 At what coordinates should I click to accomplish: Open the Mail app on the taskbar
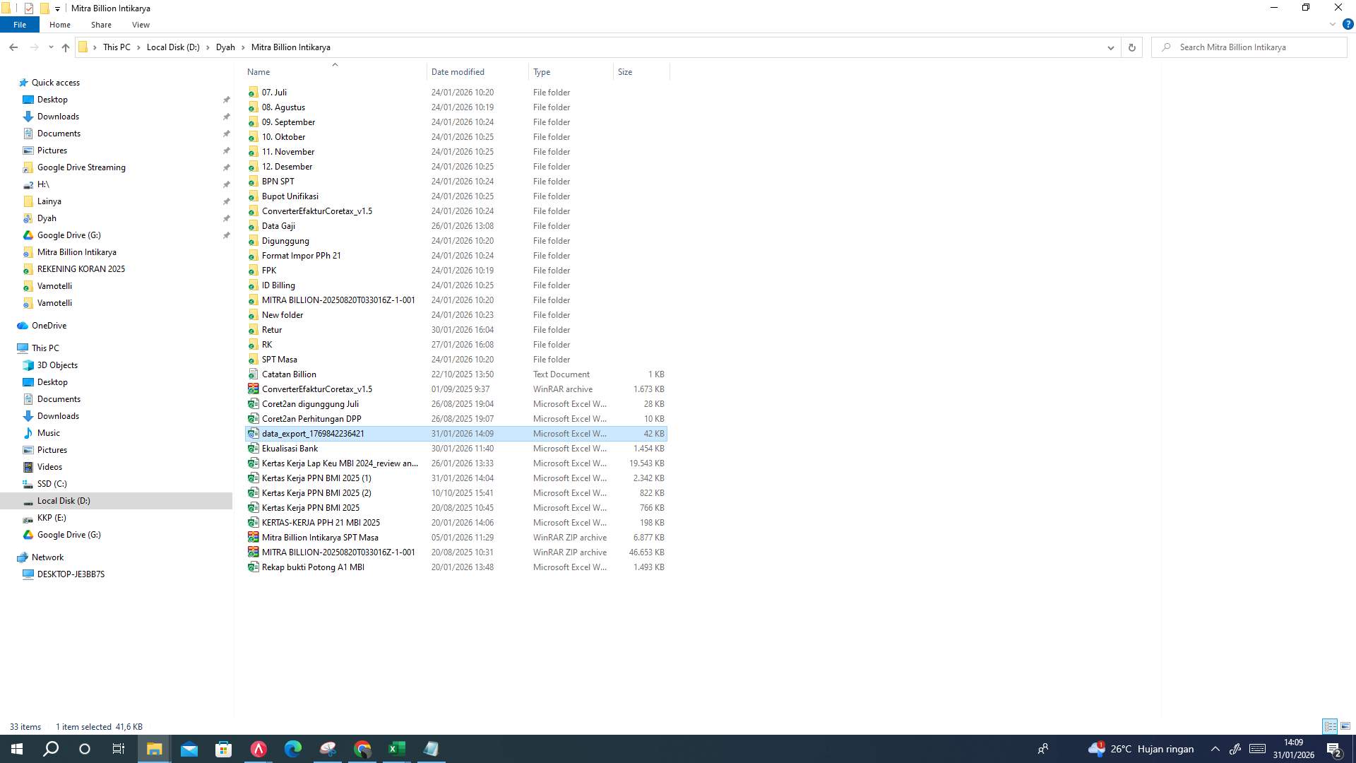(x=189, y=749)
